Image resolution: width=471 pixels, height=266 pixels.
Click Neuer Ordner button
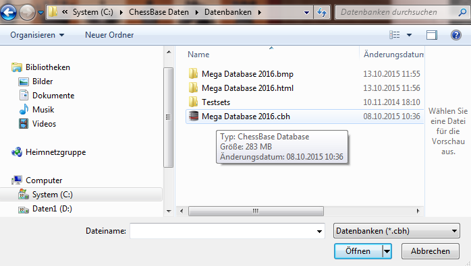click(x=109, y=35)
